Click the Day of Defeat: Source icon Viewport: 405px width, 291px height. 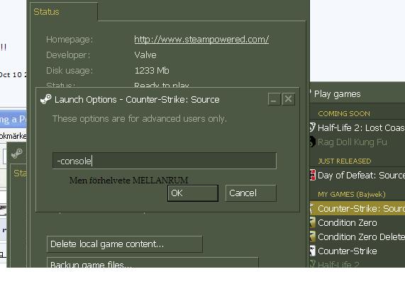[313, 175]
